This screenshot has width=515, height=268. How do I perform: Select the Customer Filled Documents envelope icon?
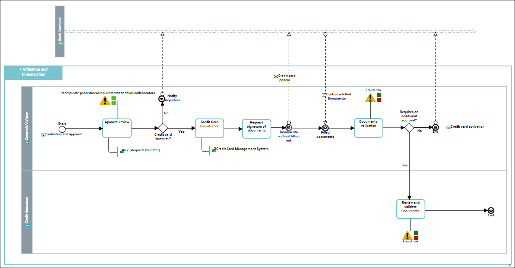coord(324,95)
